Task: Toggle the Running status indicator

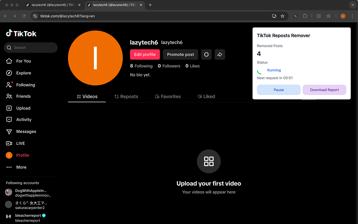Action: [x=274, y=70]
